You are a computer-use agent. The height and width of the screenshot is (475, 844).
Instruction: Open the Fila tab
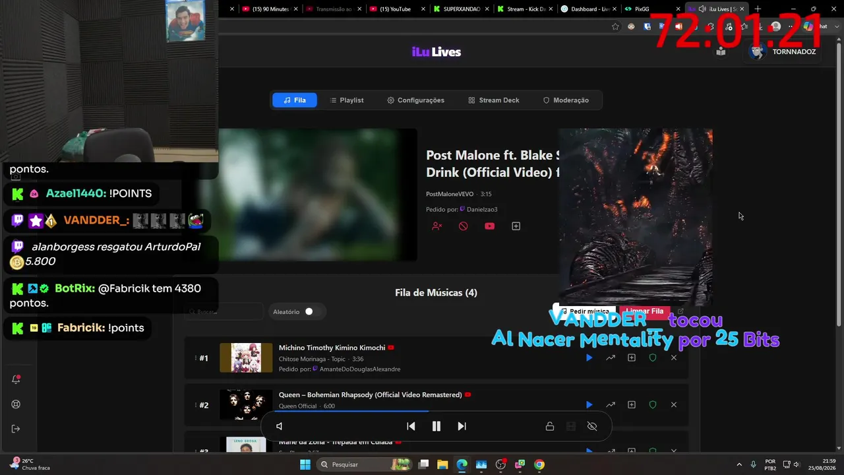click(x=295, y=100)
